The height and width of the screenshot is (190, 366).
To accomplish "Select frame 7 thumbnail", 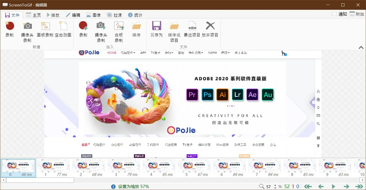I will 265,168.
